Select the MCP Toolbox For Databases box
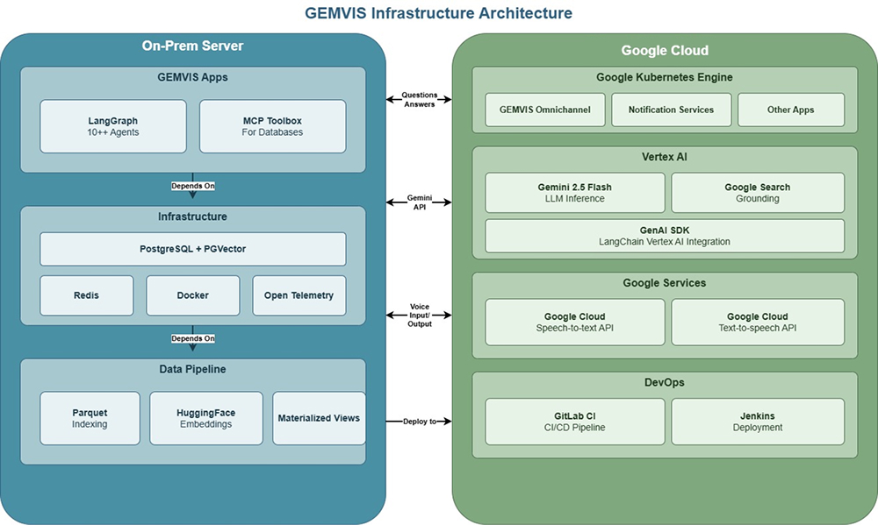878x525 pixels. click(x=273, y=126)
